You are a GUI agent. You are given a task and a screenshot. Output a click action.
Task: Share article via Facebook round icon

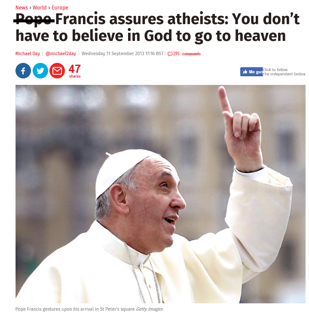point(23,71)
